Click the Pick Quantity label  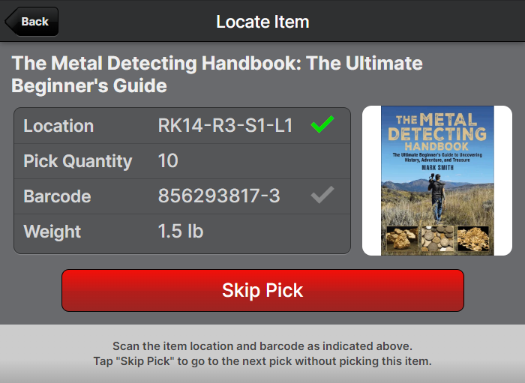point(78,161)
